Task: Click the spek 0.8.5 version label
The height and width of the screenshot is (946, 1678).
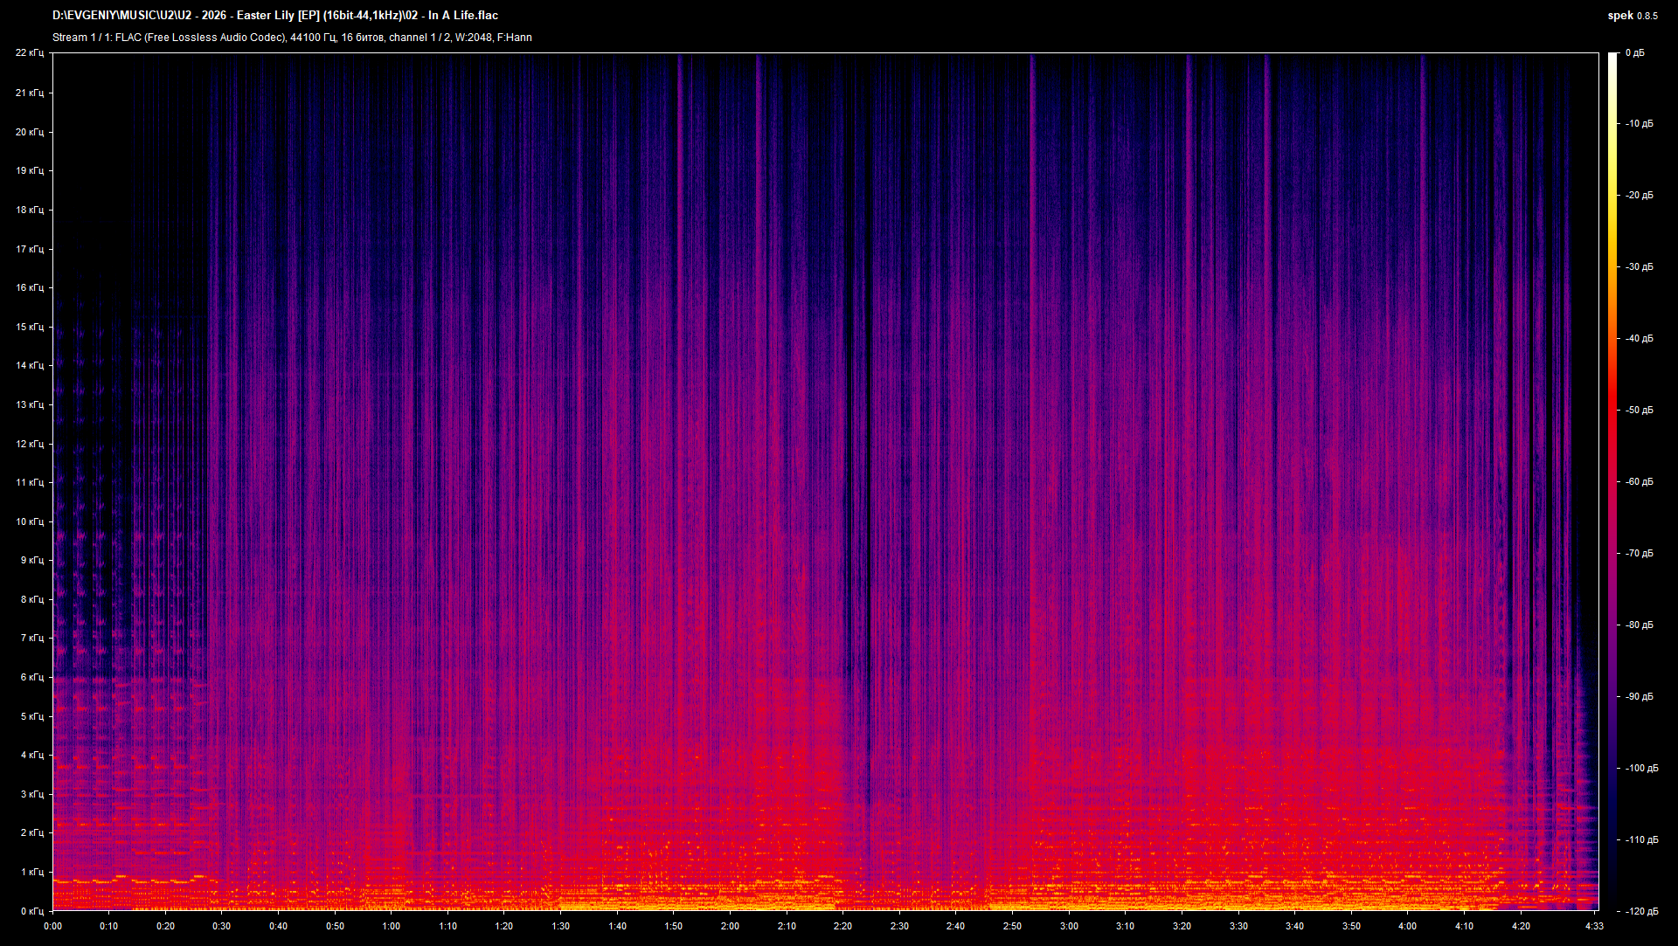Action: pyautogui.click(x=1633, y=16)
